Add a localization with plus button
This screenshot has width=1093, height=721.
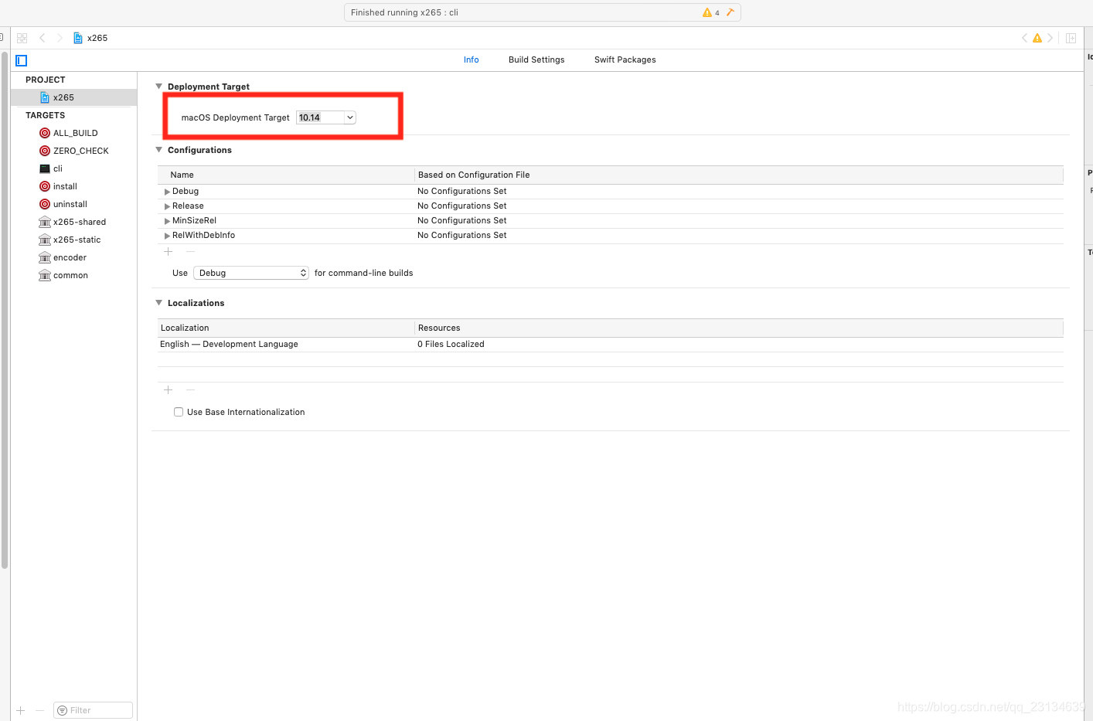tap(169, 390)
